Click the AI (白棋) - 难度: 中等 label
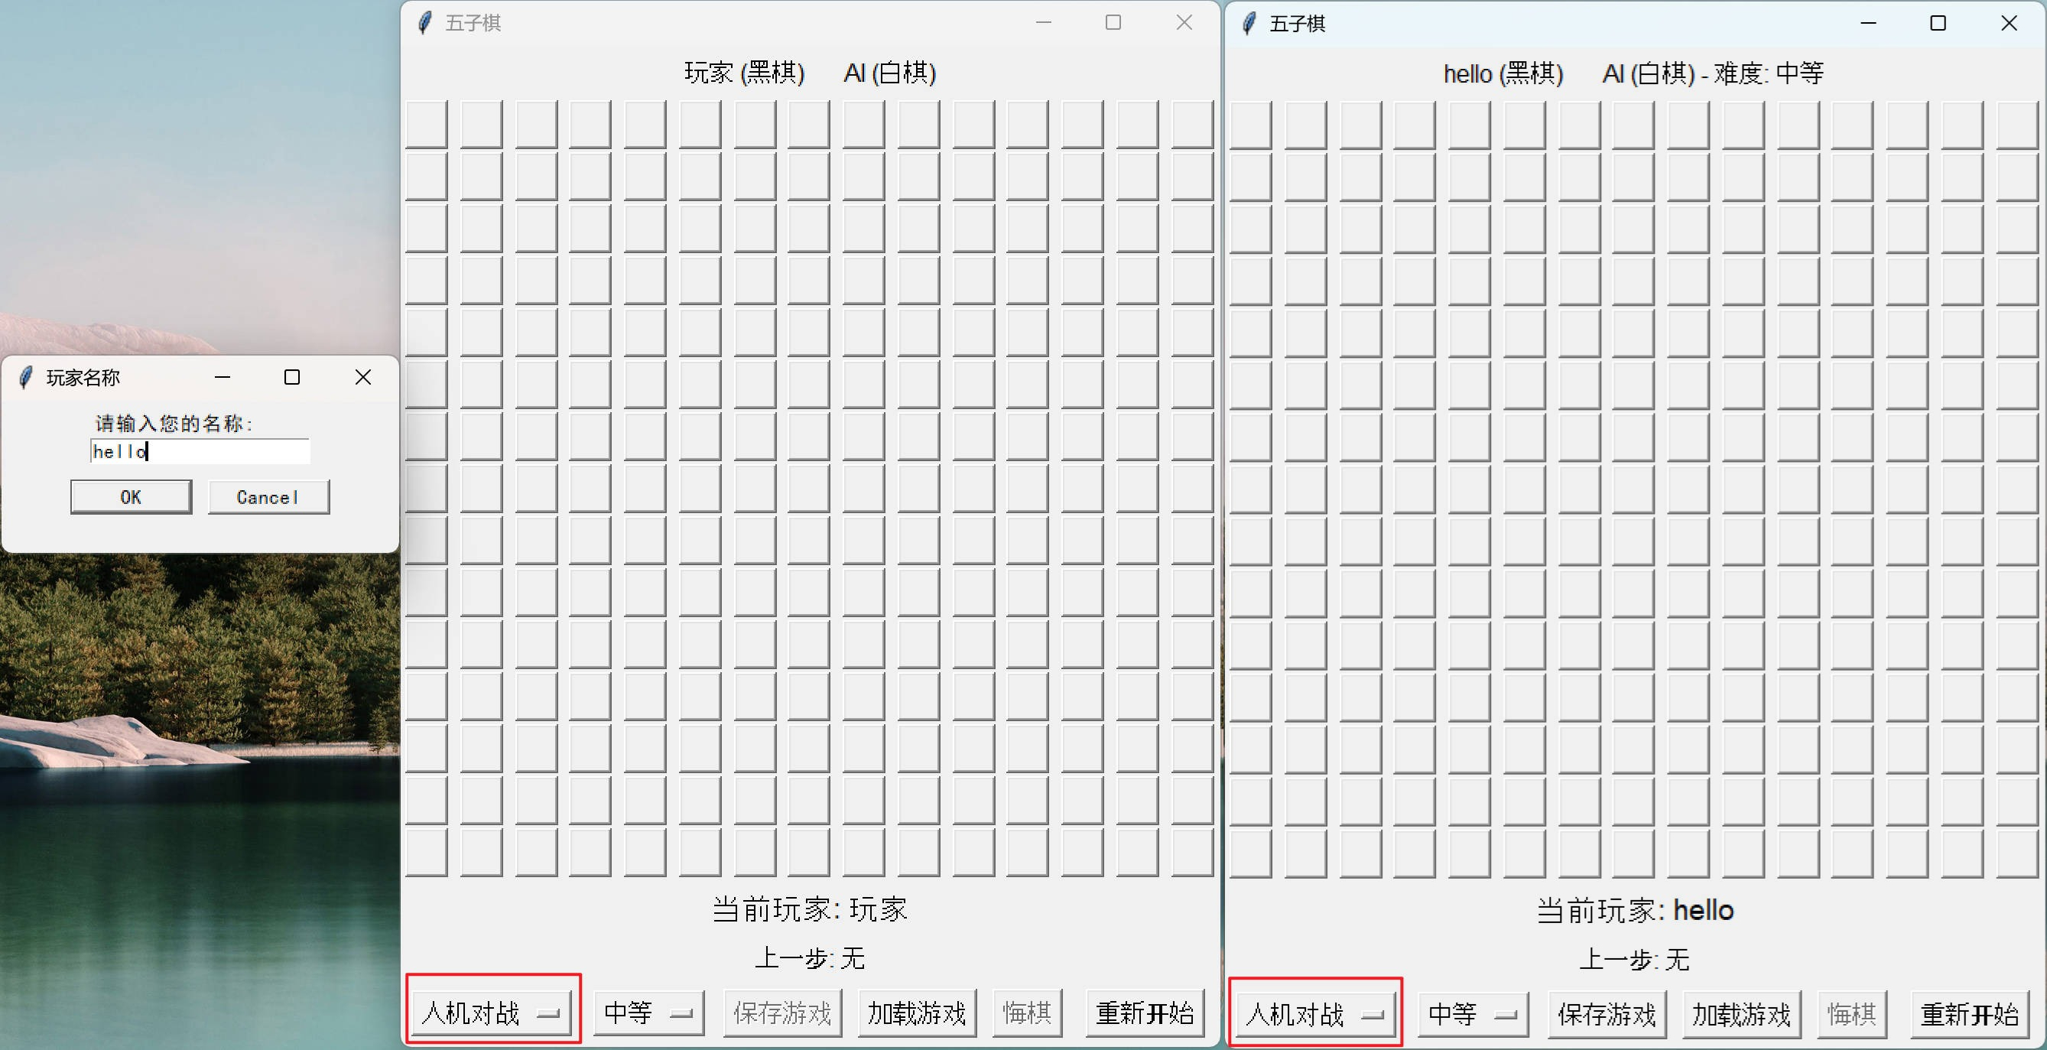2047x1050 pixels. pos(1712,74)
